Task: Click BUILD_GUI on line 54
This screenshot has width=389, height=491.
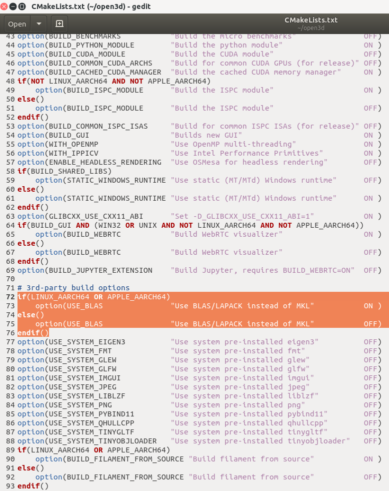Action: pos(69,135)
